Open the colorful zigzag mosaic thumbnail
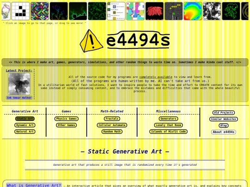 click(x=39, y=11)
